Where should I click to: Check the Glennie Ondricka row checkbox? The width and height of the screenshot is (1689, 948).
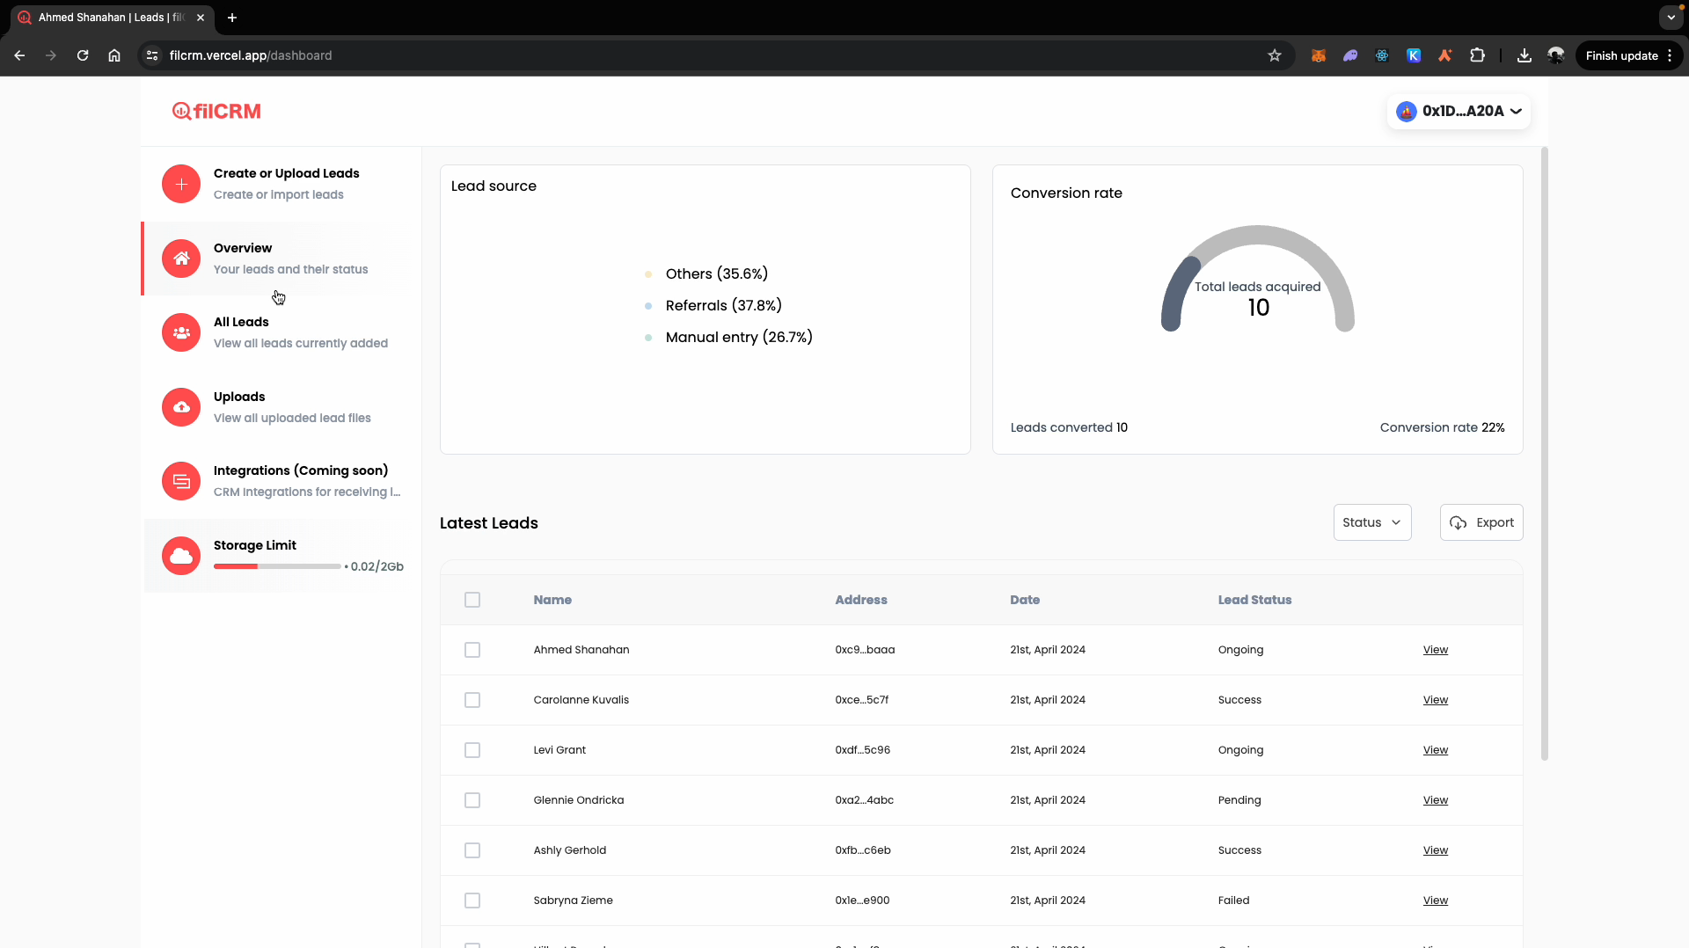pos(472,800)
